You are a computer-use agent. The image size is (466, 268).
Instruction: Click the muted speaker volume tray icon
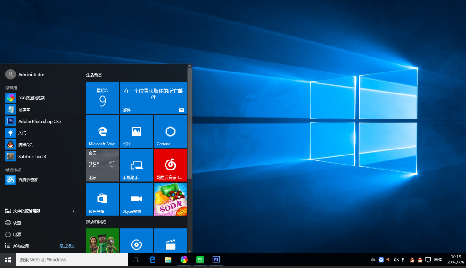396,260
